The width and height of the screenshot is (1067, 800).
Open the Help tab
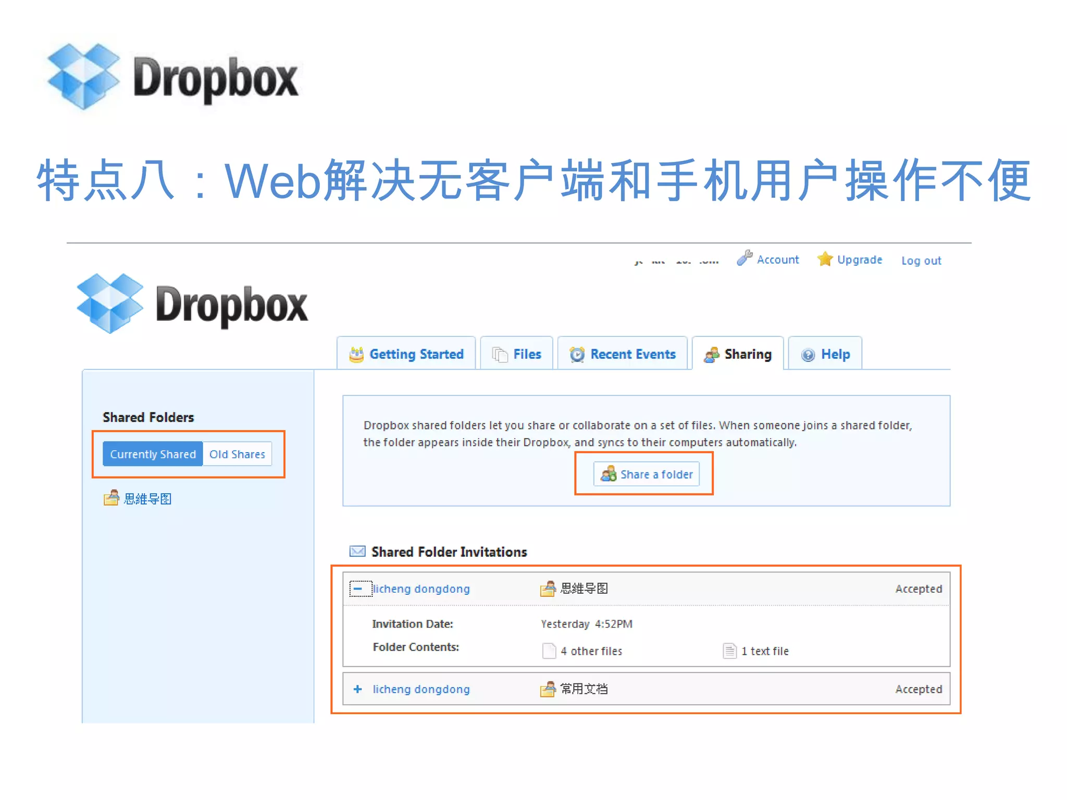click(825, 354)
